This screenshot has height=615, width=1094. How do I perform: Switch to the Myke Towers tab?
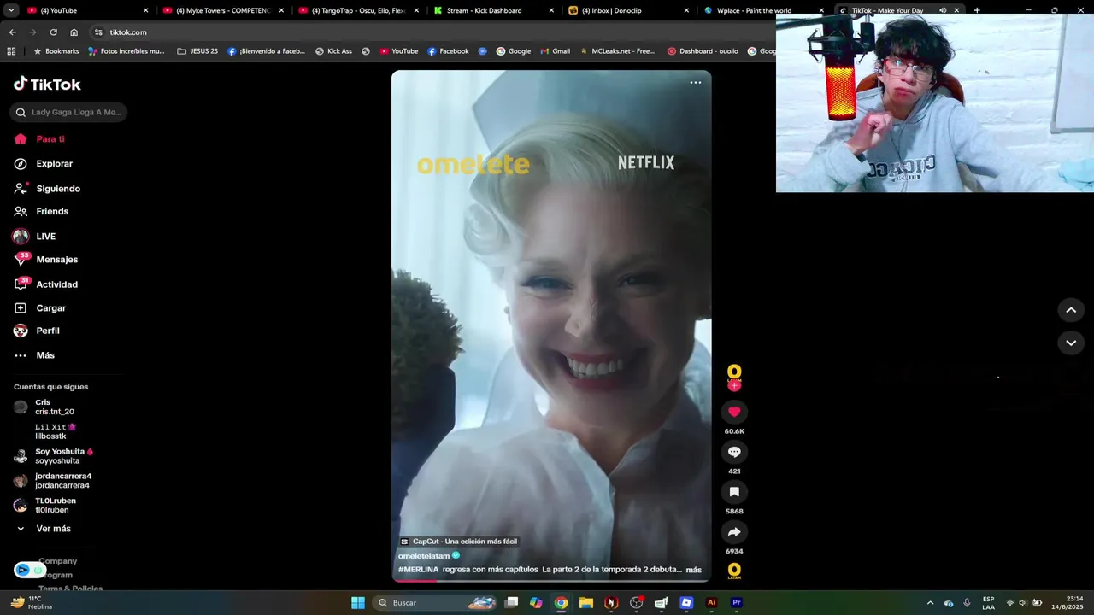[223, 10]
